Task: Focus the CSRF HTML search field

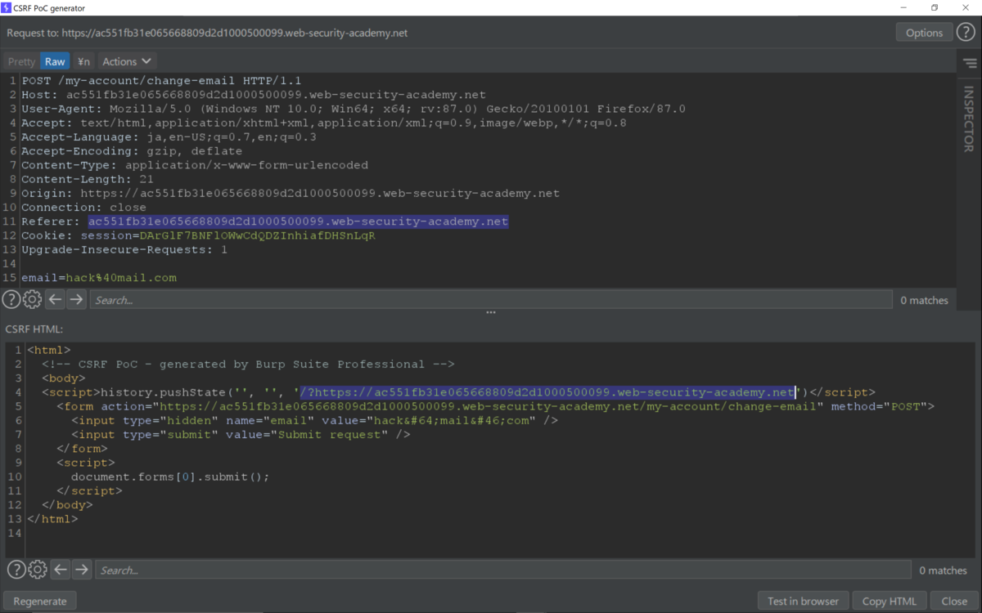Action: 503,570
